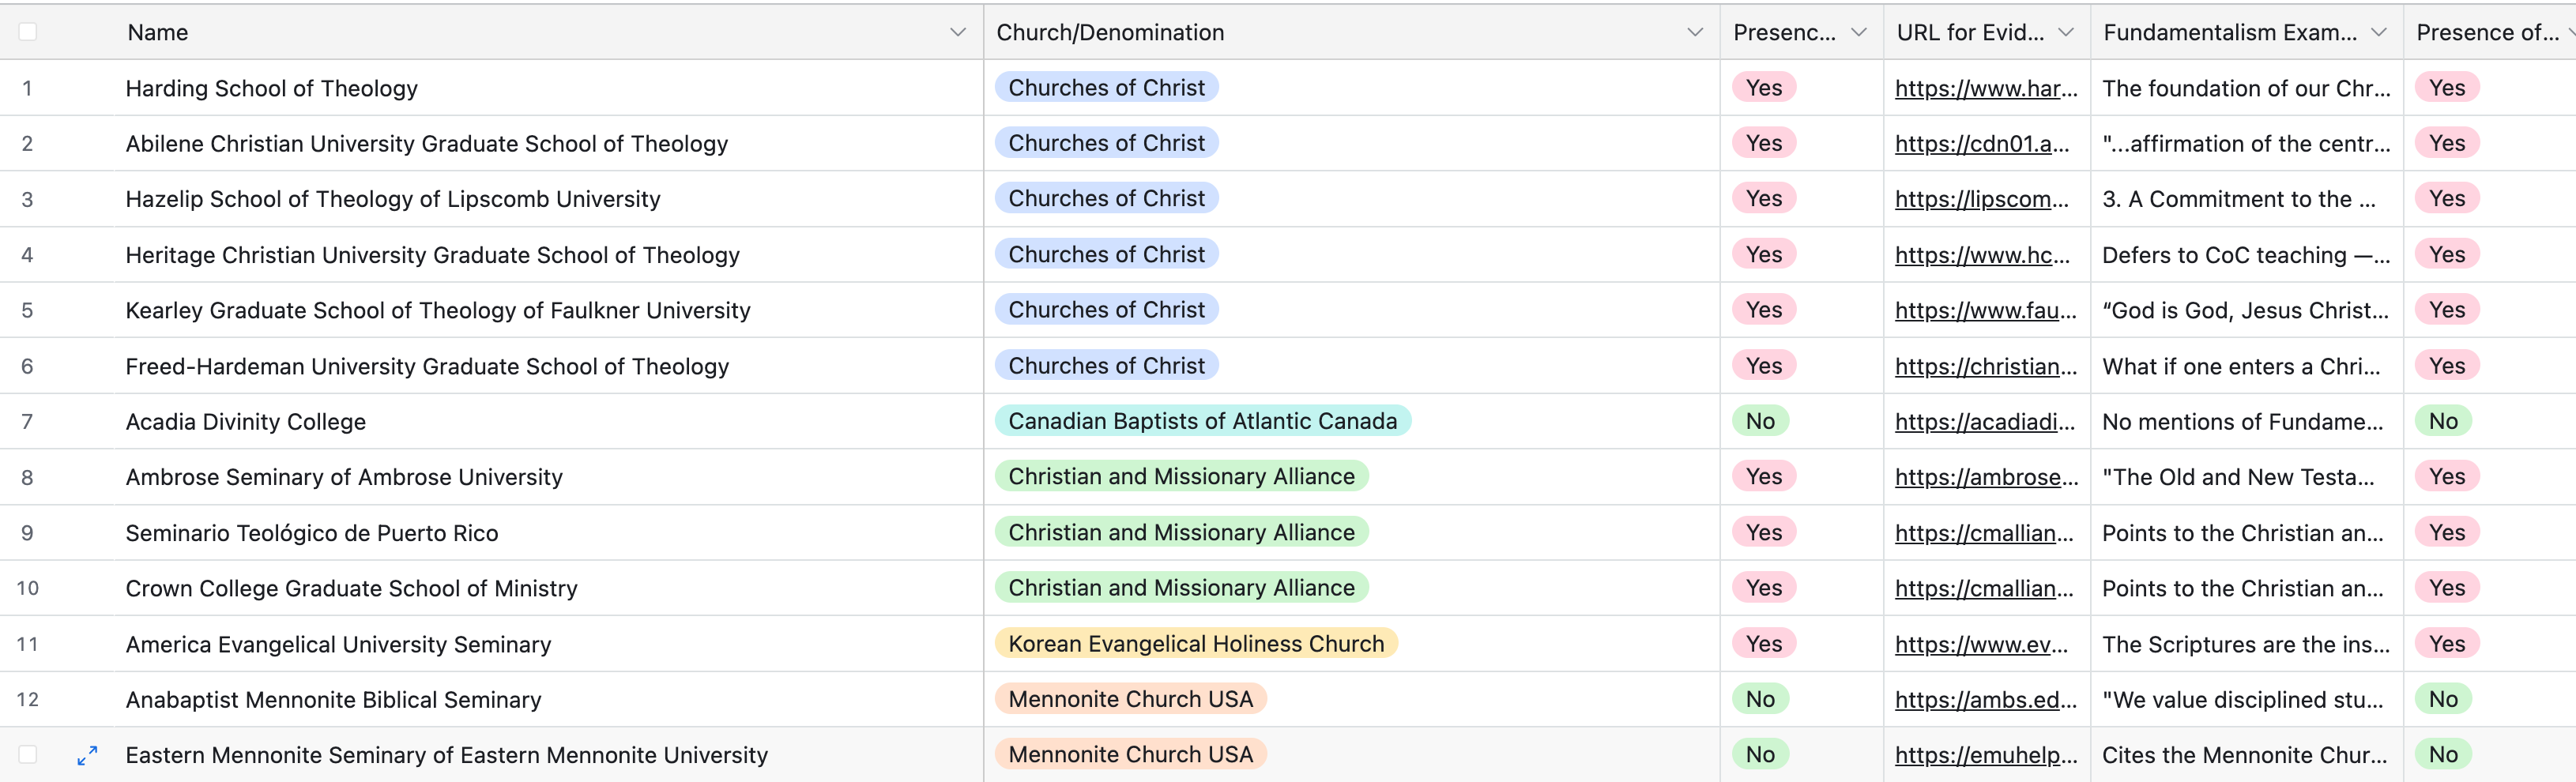
Task: Open the ambs.ed... link for Anabaptist Mennonite
Action: (1986, 700)
